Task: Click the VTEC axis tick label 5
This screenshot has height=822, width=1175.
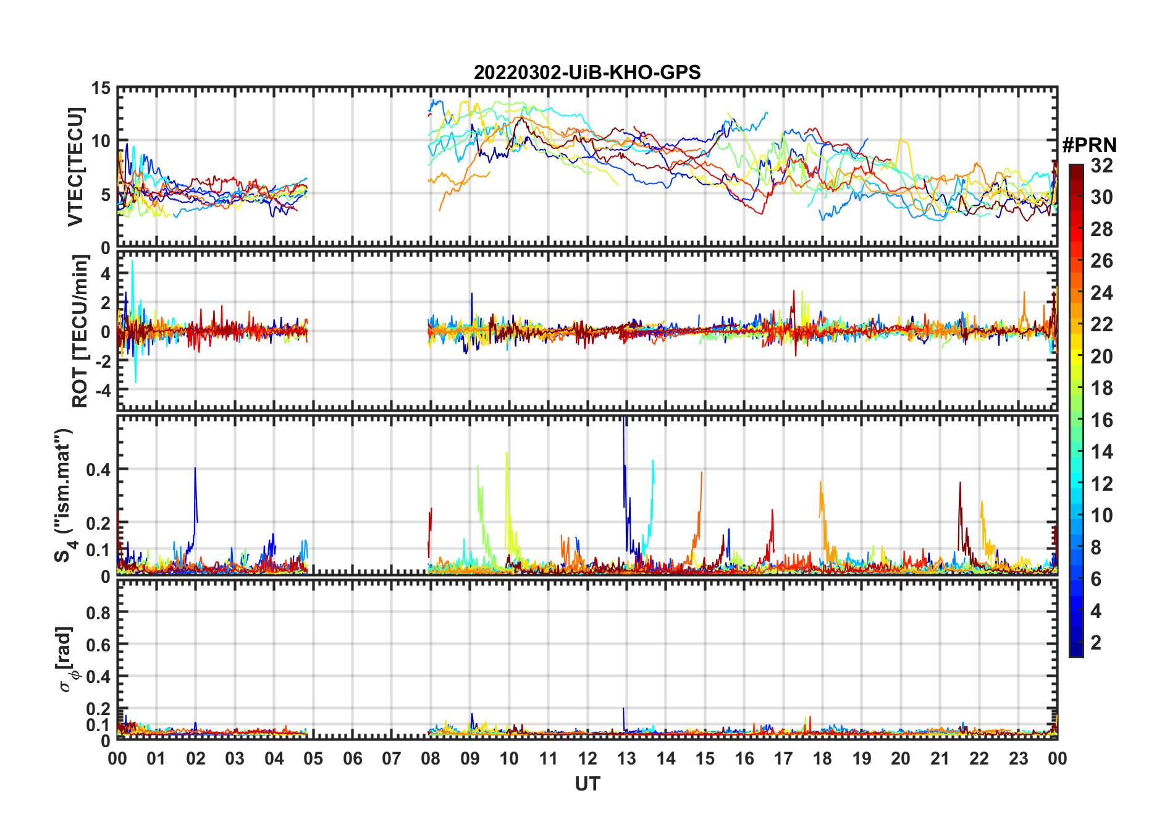Action: click(x=105, y=195)
